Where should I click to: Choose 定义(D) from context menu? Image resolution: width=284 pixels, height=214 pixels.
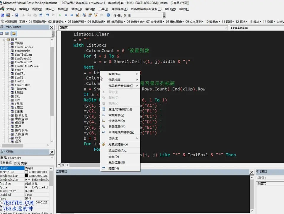click(x=120, y=157)
